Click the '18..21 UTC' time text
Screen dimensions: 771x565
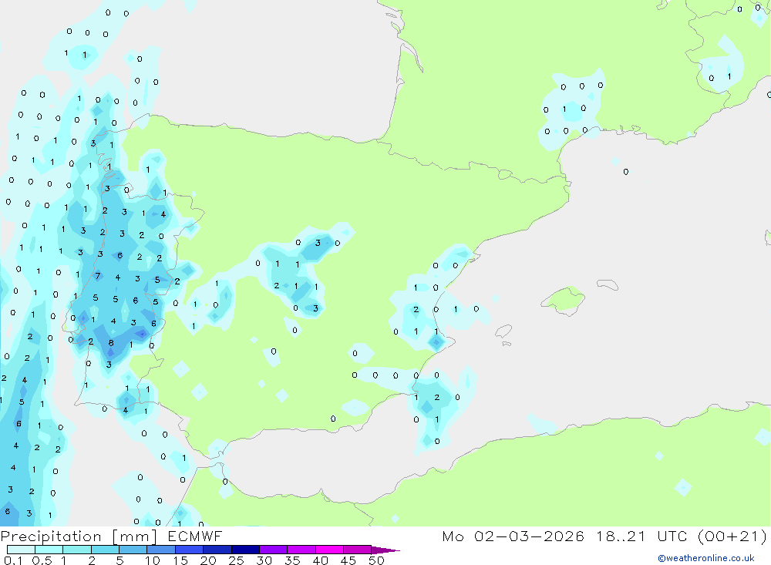click(642, 536)
